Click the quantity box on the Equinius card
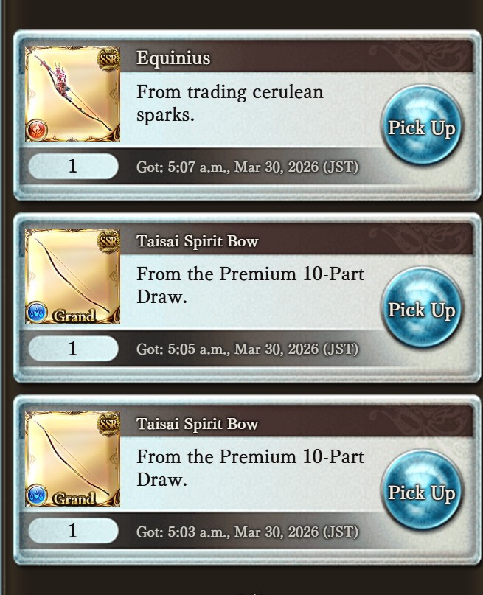483x595 pixels. [x=73, y=166]
